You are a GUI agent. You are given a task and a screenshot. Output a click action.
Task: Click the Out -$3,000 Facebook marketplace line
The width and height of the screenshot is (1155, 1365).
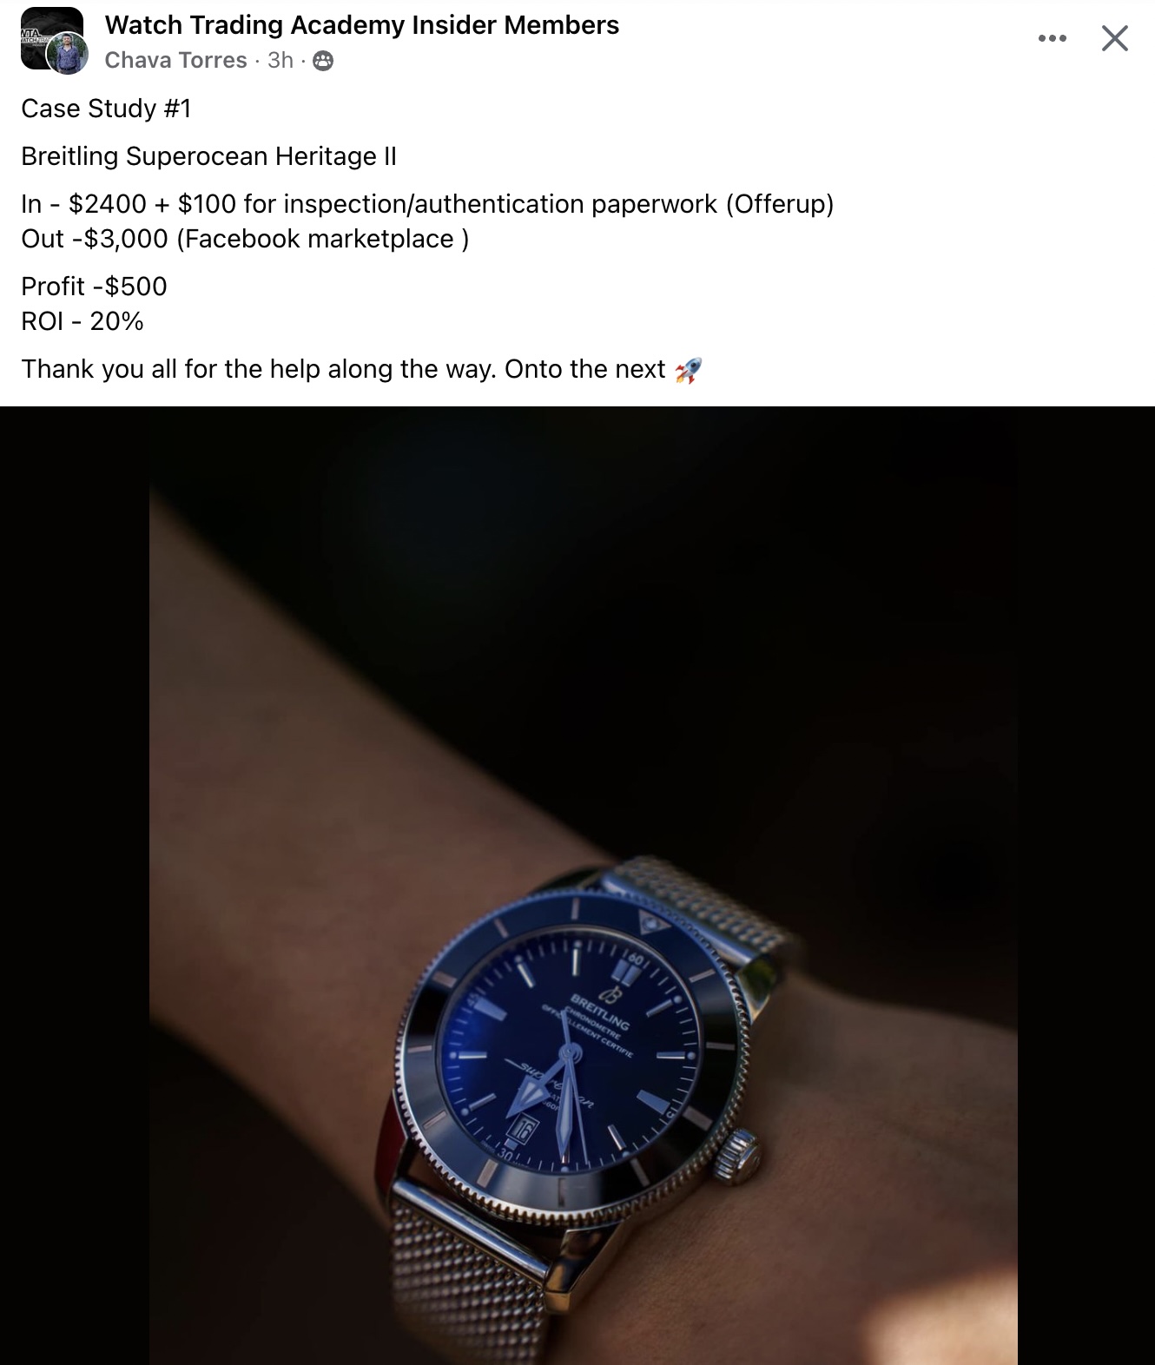pyautogui.click(x=245, y=239)
